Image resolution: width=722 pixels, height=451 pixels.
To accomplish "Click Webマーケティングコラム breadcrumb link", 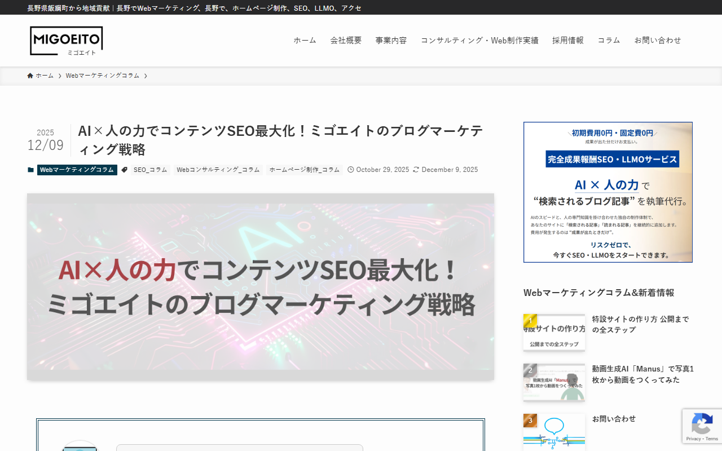I will pyautogui.click(x=102, y=76).
